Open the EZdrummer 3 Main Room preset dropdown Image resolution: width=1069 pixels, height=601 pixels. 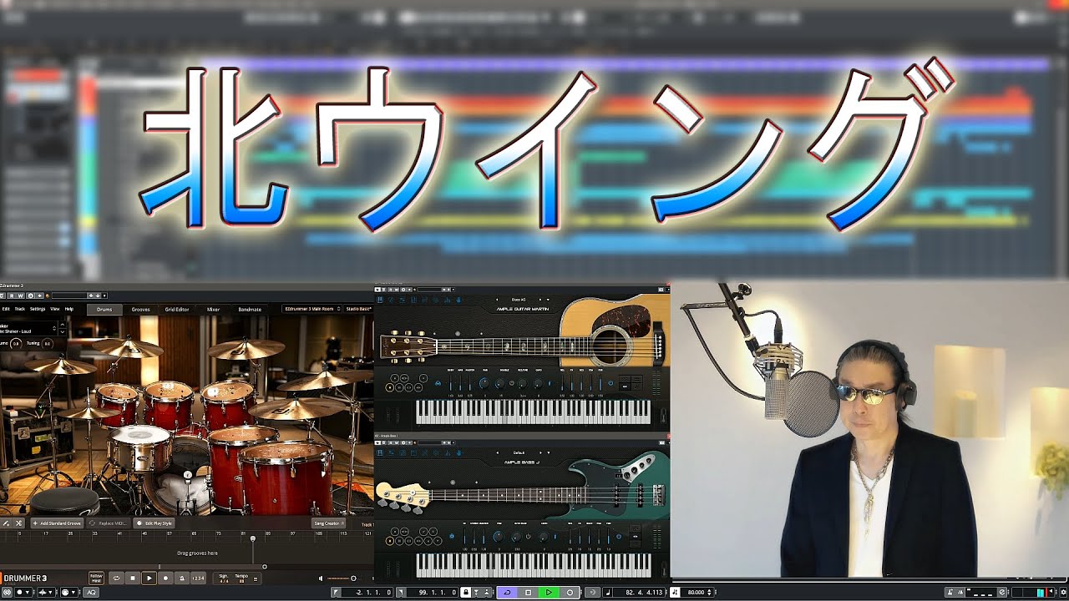point(311,309)
